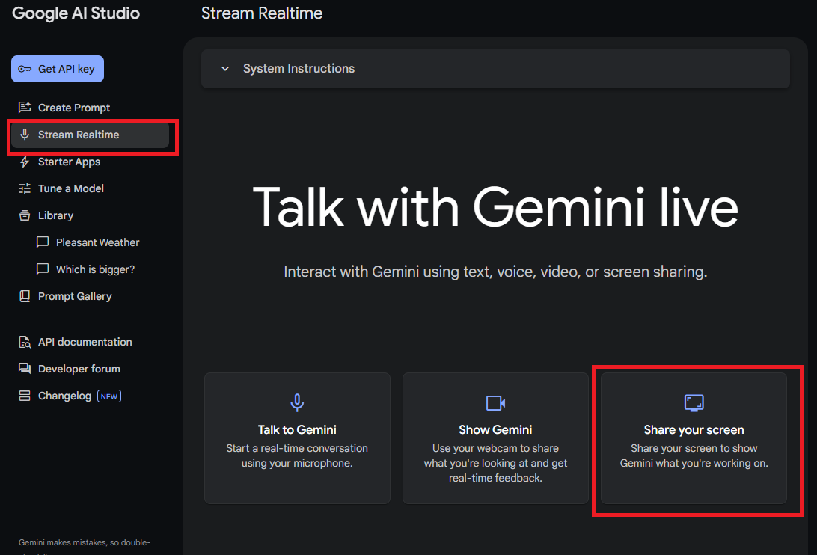Go to Tune a Model
Viewport: 817px width, 555px height.
[90, 188]
